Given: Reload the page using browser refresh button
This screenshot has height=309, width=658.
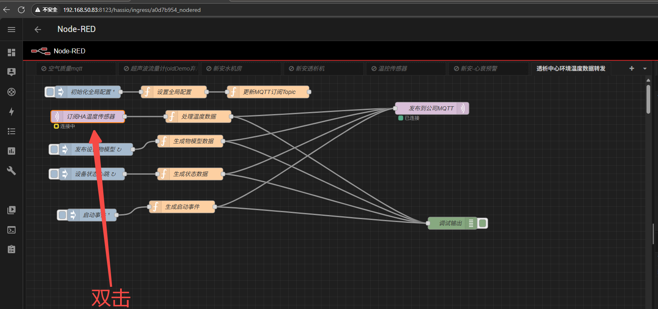Looking at the screenshot, I should (21, 10).
